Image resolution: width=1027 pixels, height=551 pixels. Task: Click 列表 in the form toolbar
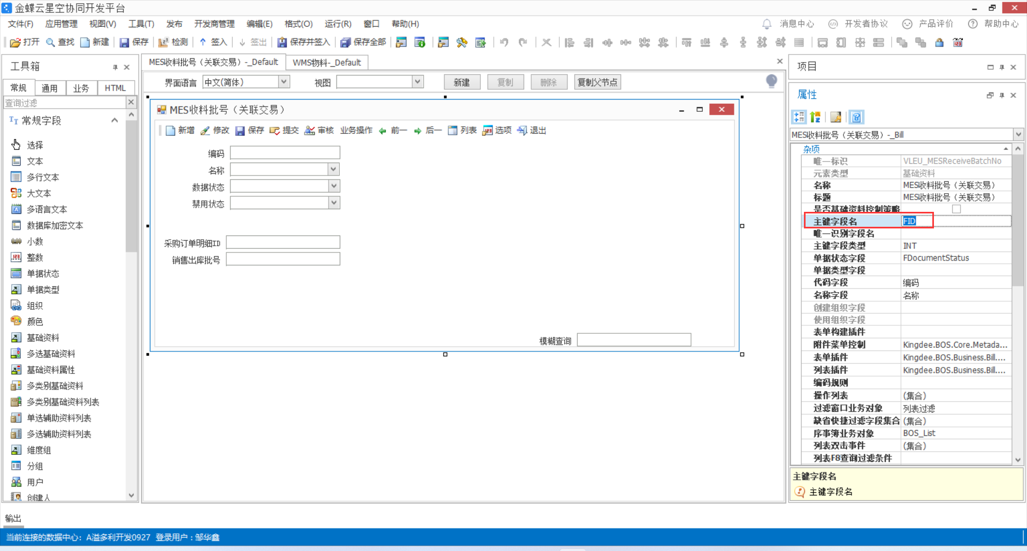(462, 131)
